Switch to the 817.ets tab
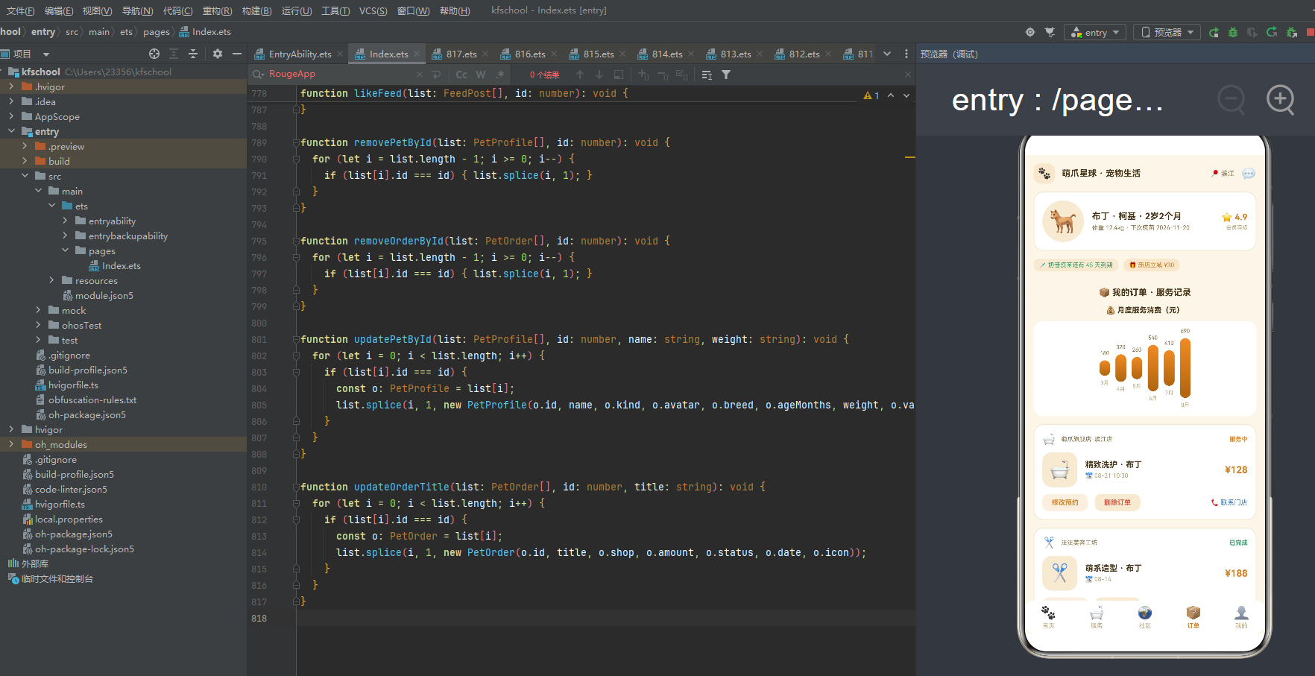The width and height of the screenshot is (1315, 676). (x=461, y=54)
